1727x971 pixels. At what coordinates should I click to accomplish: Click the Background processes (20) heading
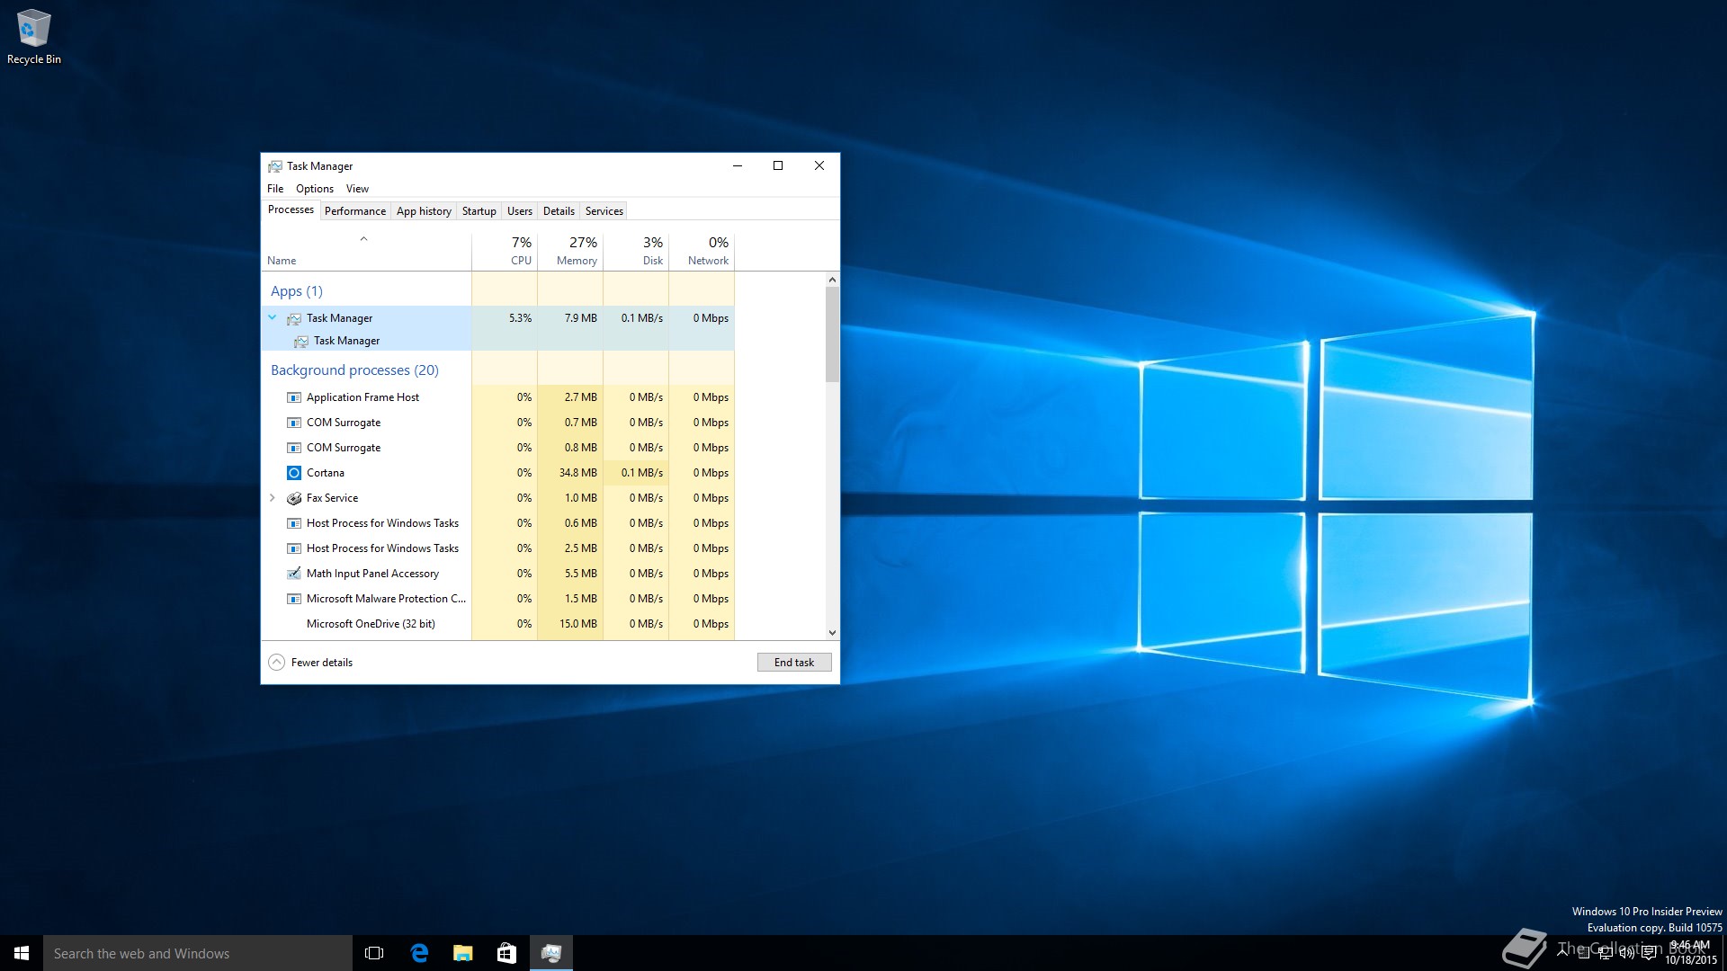[354, 370]
